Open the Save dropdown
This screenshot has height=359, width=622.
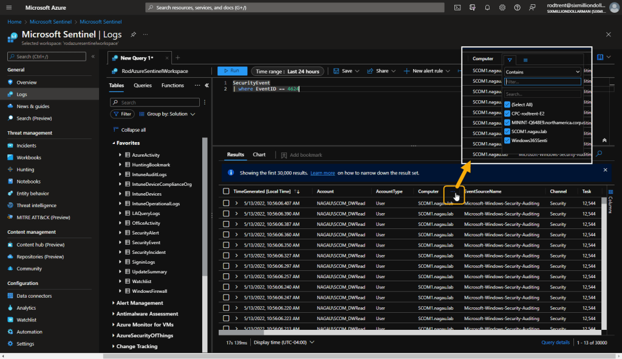tap(346, 71)
